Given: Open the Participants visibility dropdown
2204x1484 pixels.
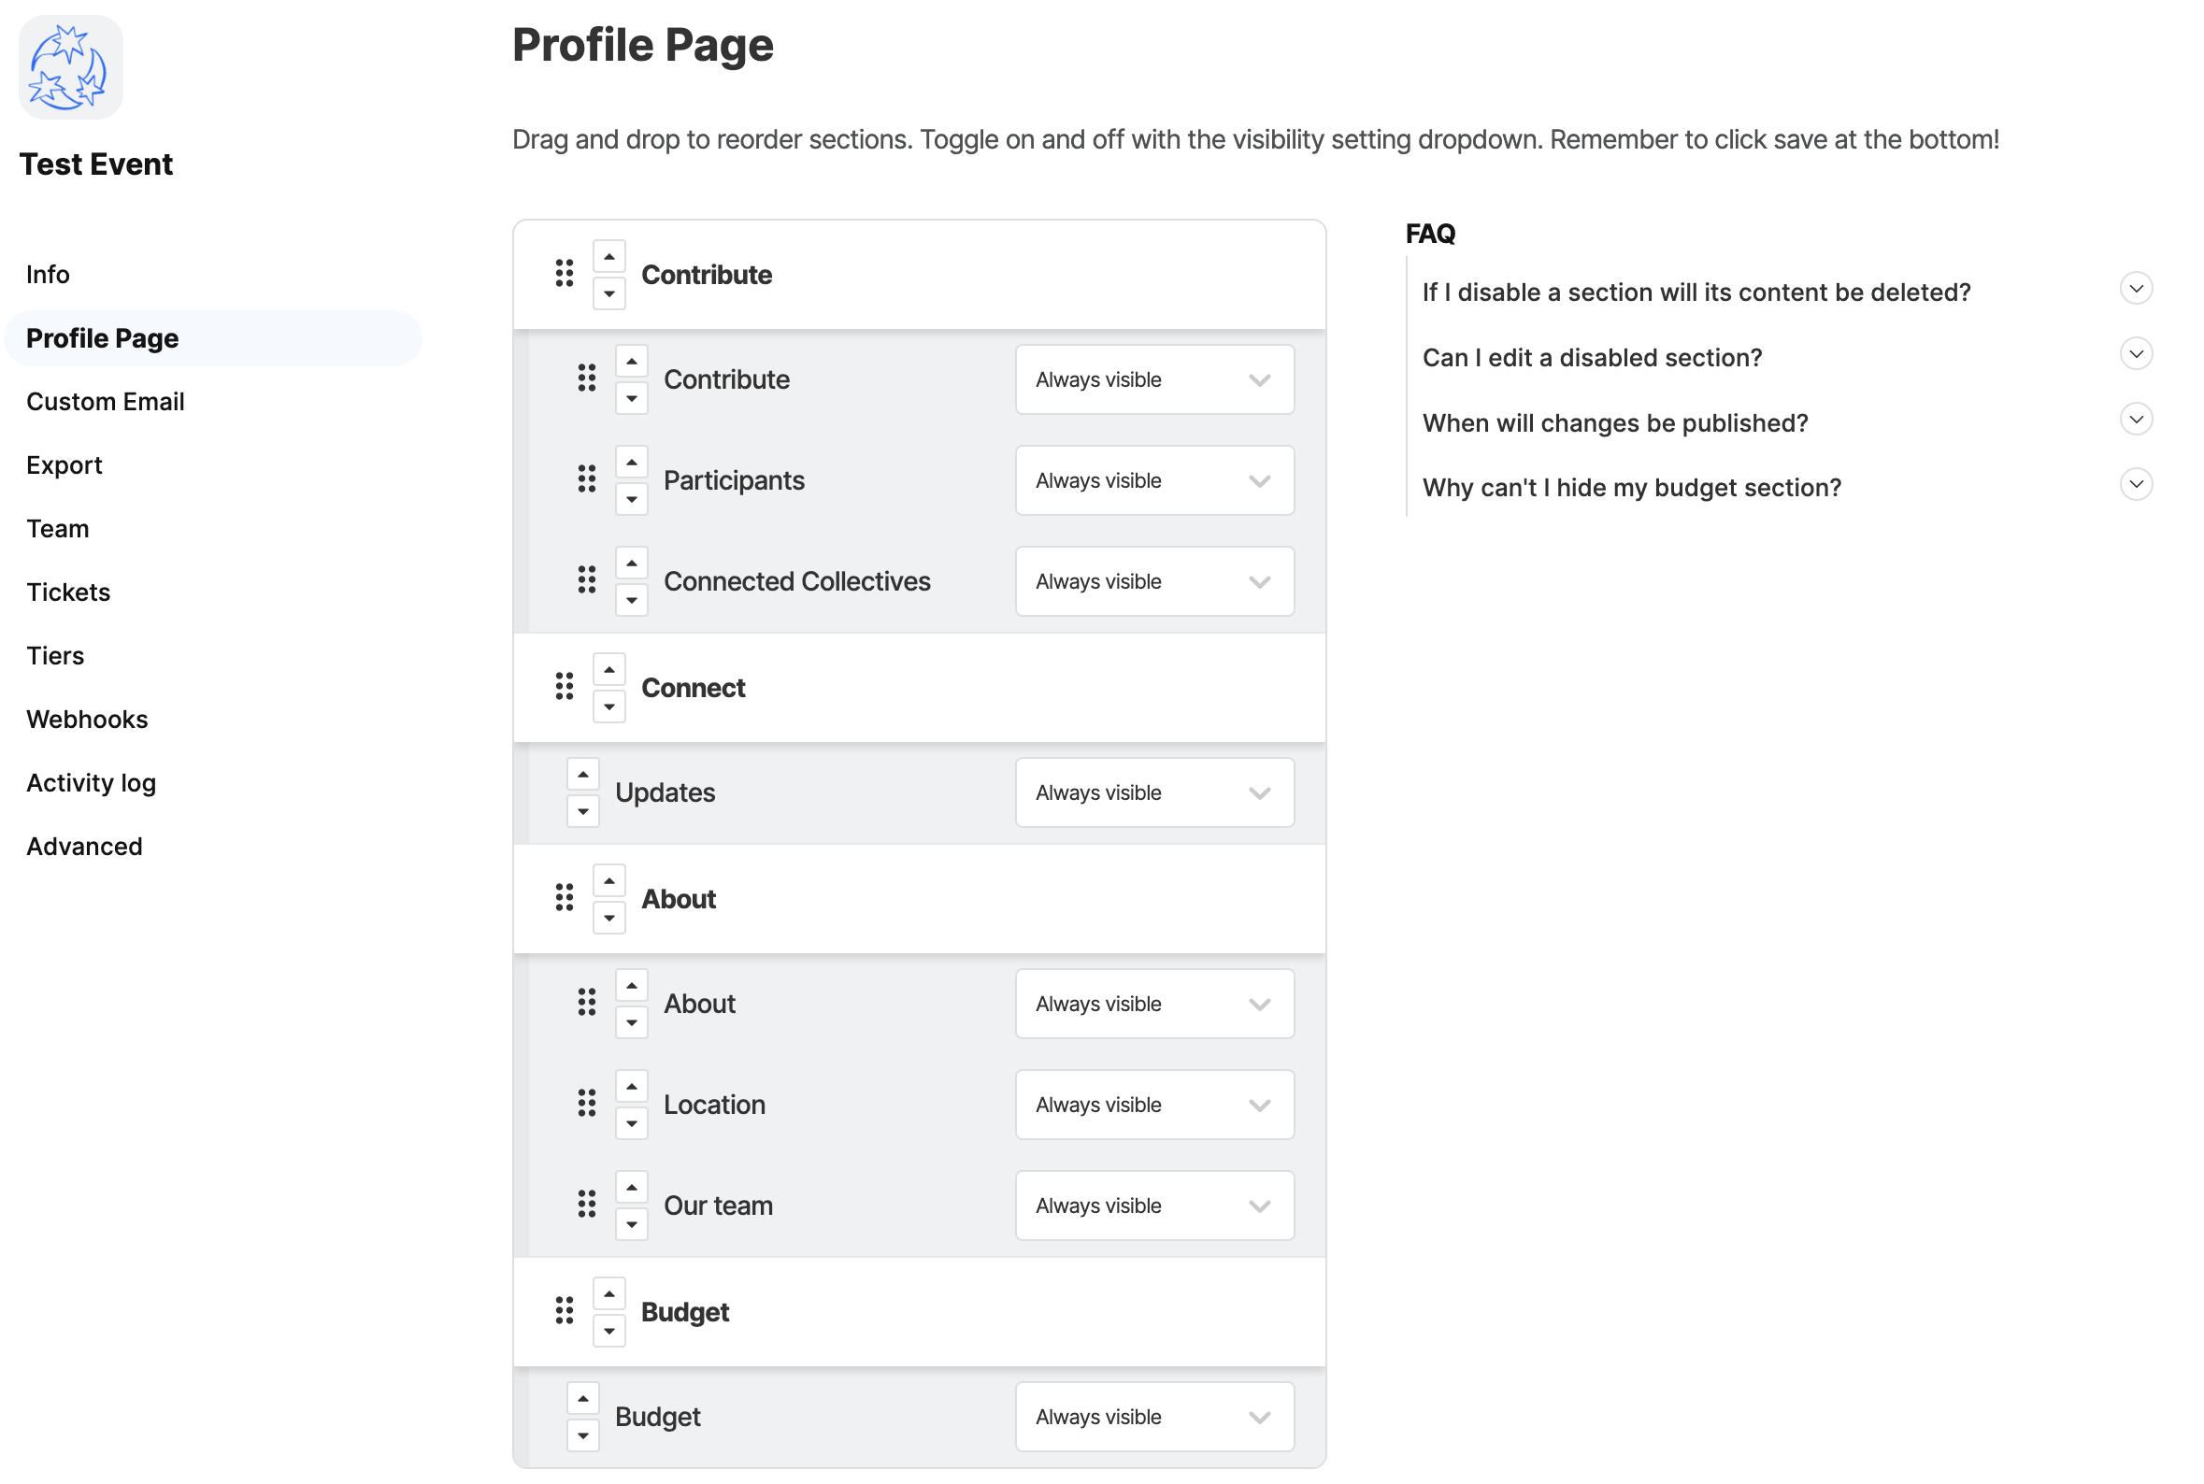Looking at the screenshot, I should click(x=1153, y=479).
